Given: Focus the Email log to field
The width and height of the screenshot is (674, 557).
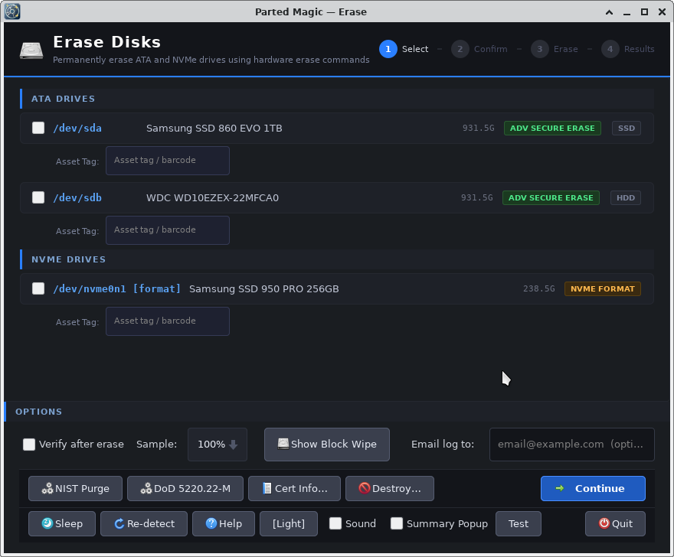Looking at the screenshot, I should pyautogui.click(x=571, y=445).
